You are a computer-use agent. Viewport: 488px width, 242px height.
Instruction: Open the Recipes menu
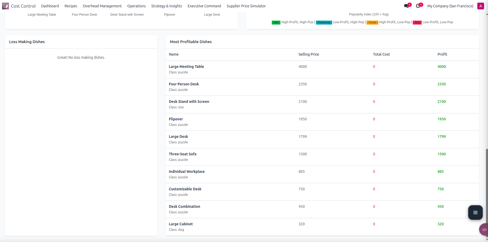[71, 6]
